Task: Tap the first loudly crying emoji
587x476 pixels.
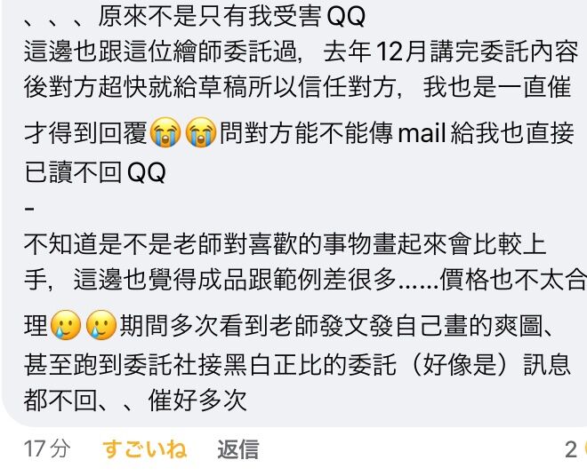Action: pos(165,132)
